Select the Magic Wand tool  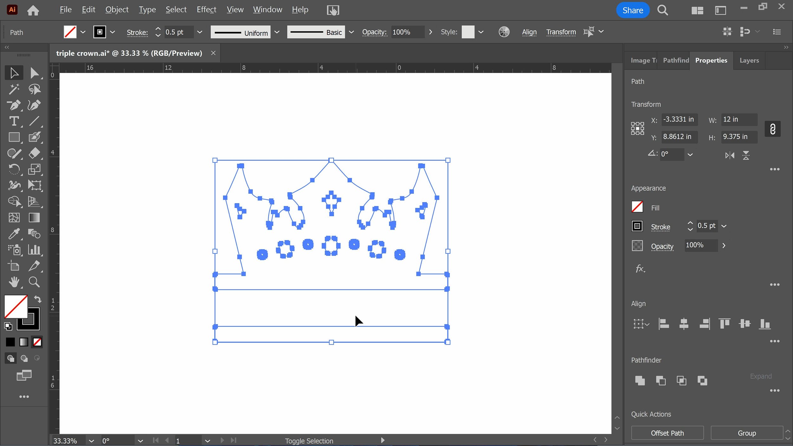pyautogui.click(x=14, y=89)
